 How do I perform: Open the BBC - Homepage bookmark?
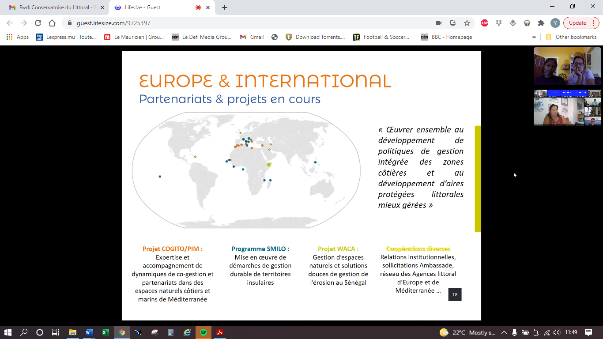click(447, 37)
